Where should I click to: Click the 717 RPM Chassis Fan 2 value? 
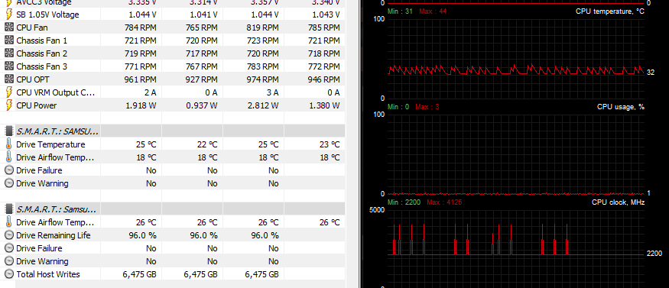(201, 53)
